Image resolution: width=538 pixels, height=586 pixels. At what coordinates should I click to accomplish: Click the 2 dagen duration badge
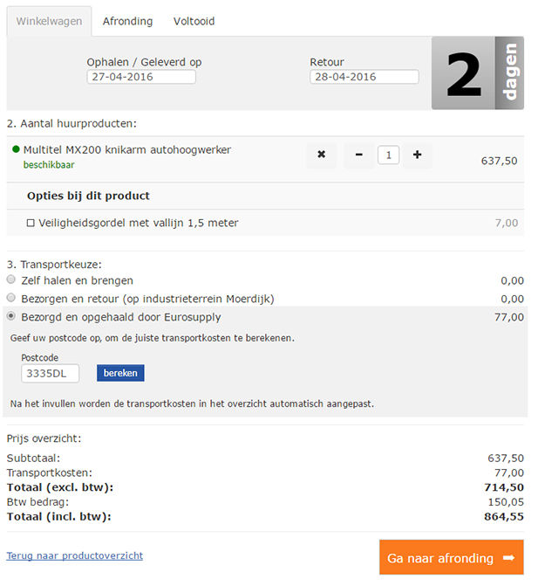[x=478, y=72]
